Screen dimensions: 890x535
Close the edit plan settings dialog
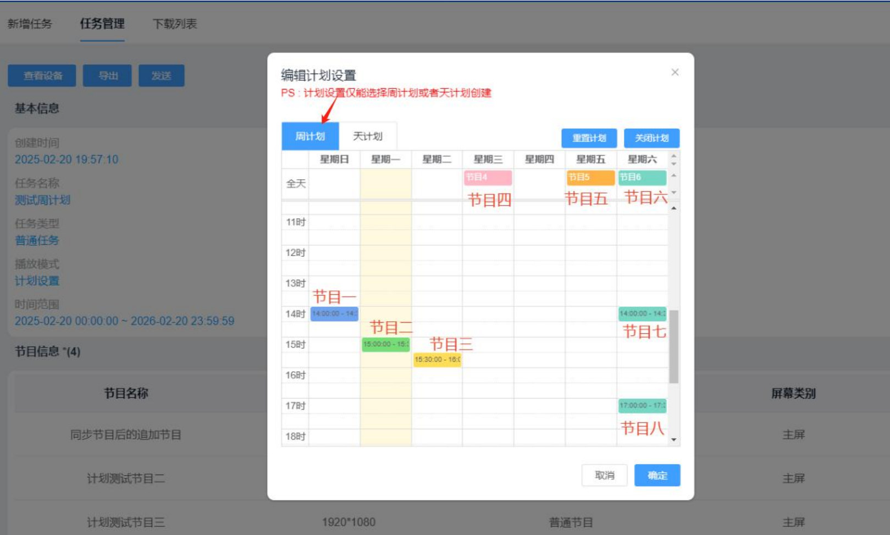pyautogui.click(x=675, y=73)
